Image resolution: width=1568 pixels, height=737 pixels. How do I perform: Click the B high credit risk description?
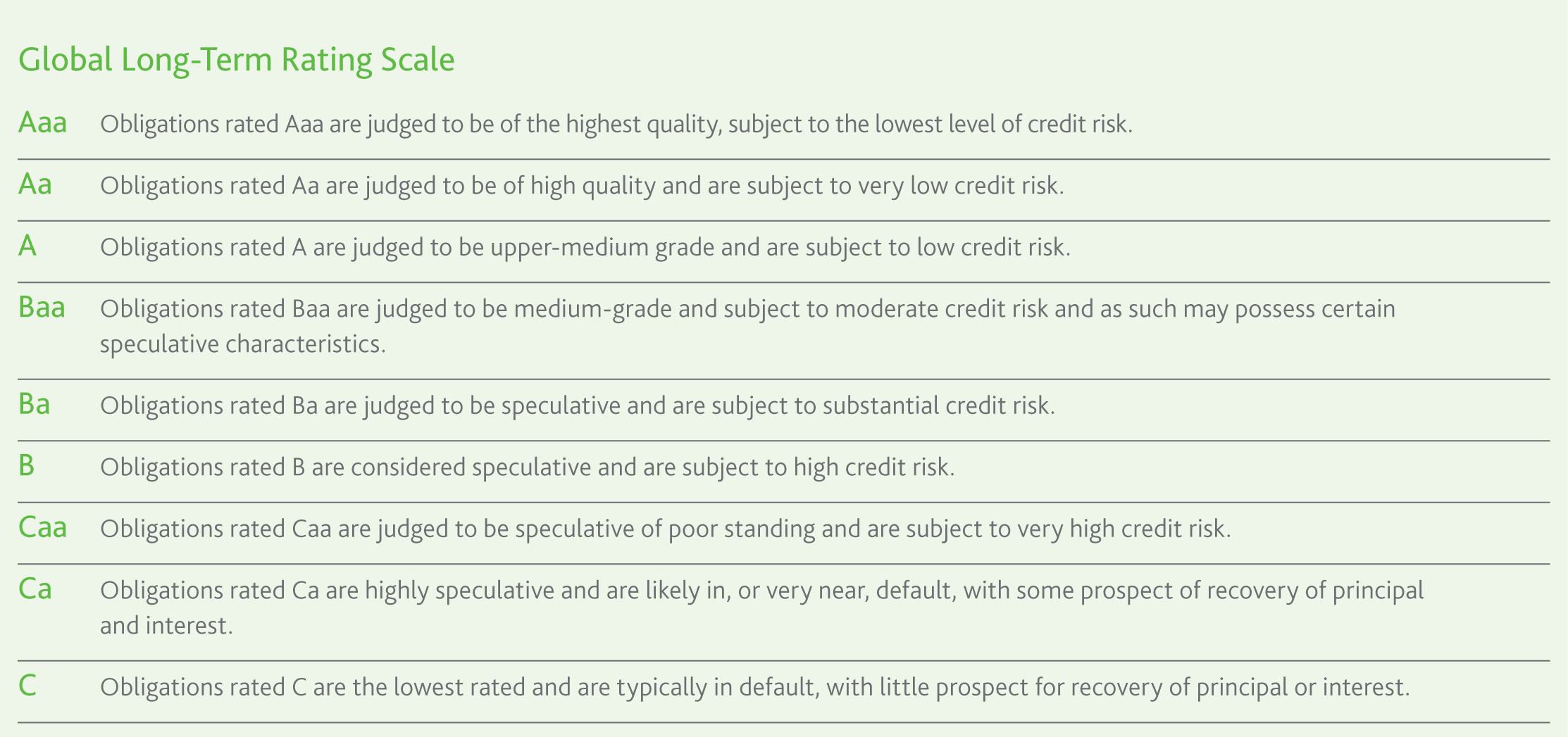[x=528, y=467]
